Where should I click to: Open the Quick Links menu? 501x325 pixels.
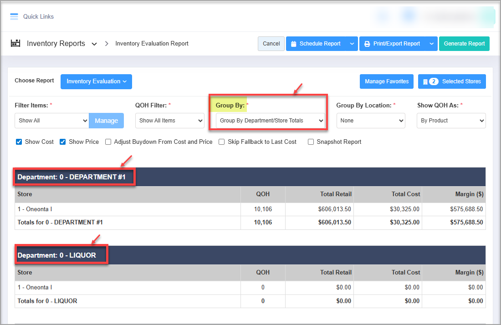[x=38, y=17]
